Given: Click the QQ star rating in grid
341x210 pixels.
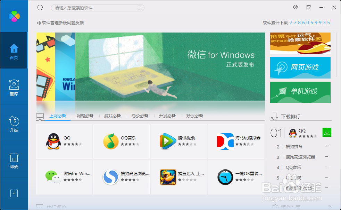Looking at the screenshot, I should pos(73,144).
